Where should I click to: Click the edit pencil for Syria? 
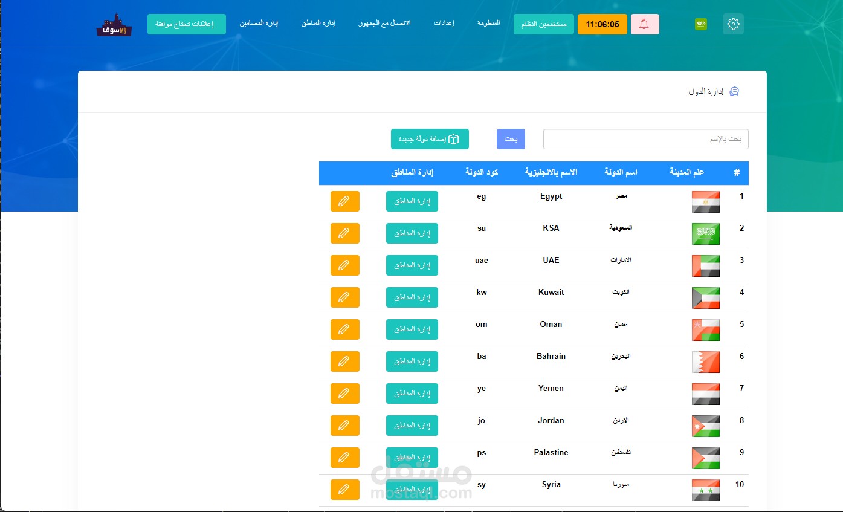pos(344,490)
